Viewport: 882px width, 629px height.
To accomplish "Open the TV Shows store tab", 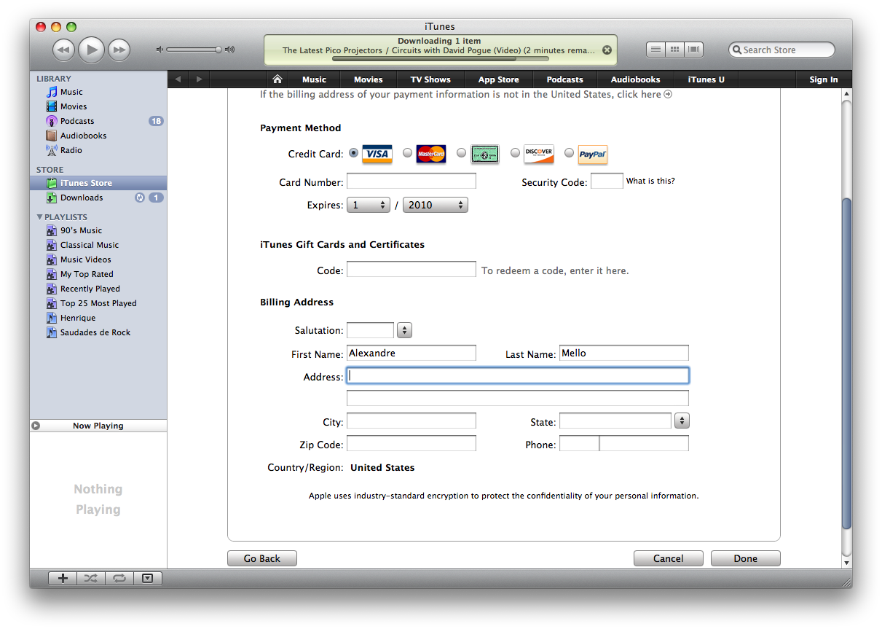I will click(x=430, y=79).
